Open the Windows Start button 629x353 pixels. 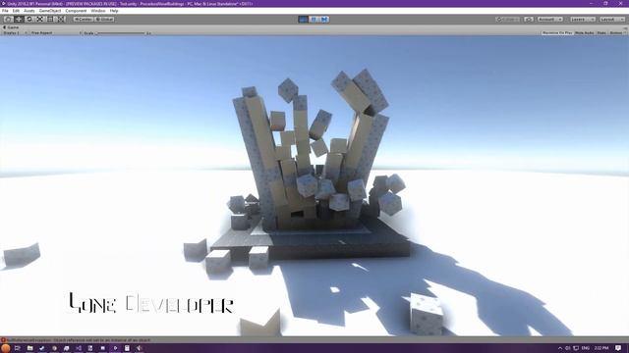[x=5, y=348]
